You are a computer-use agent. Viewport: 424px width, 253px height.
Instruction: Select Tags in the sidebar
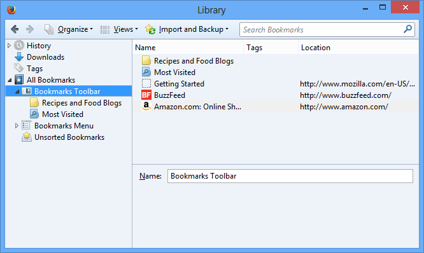(x=34, y=69)
